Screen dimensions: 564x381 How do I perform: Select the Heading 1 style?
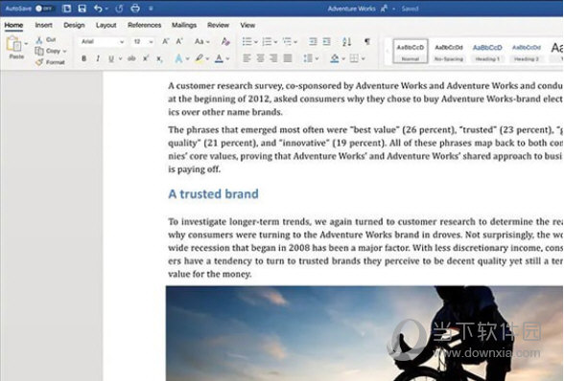[487, 52]
